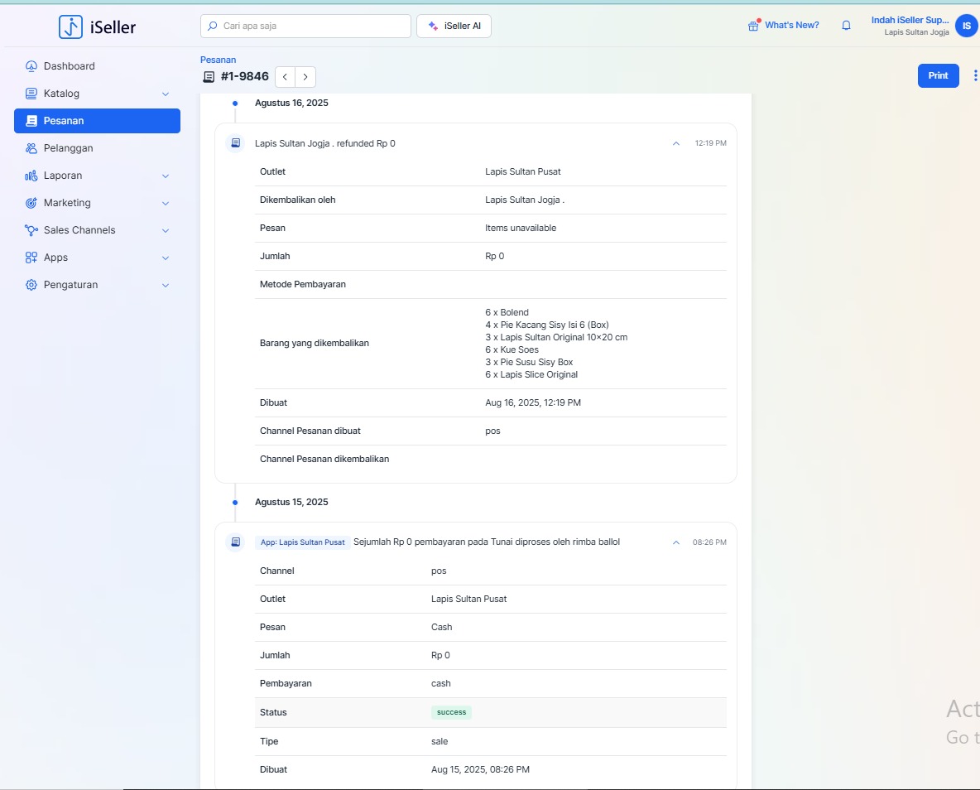Click the IS user avatar

(966, 26)
